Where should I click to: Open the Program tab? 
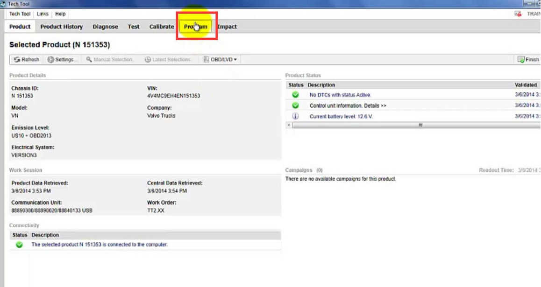pyautogui.click(x=196, y=27)
